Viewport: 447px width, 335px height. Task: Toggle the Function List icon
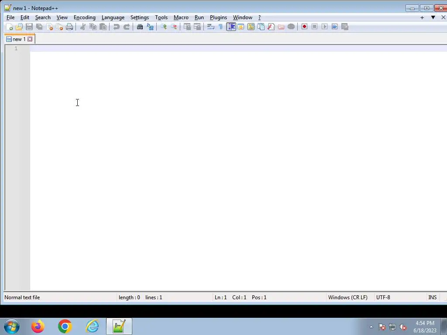(x=271, y=27)
